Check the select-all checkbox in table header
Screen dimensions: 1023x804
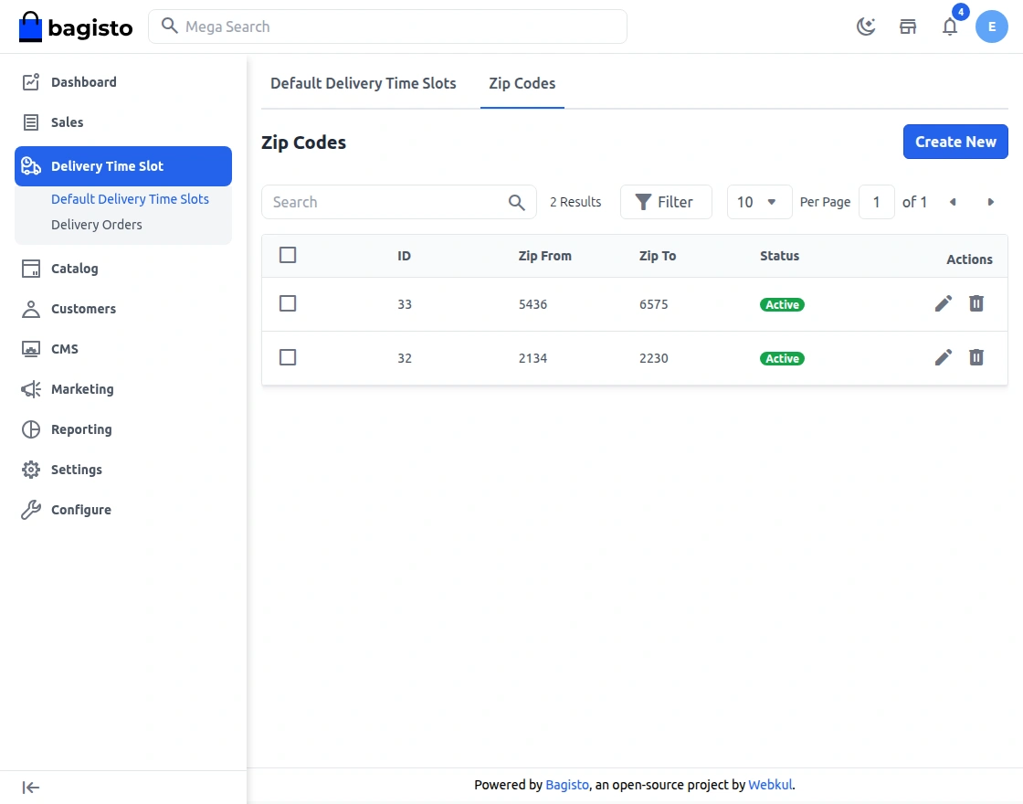288,255
